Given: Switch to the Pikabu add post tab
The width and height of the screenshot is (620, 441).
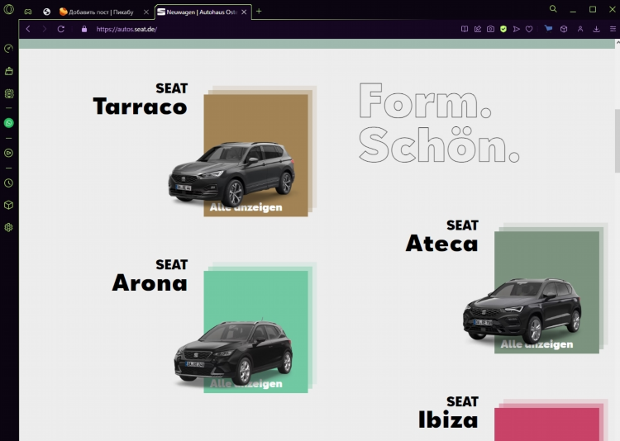Looking at the screenshot, I should point(101,12).
